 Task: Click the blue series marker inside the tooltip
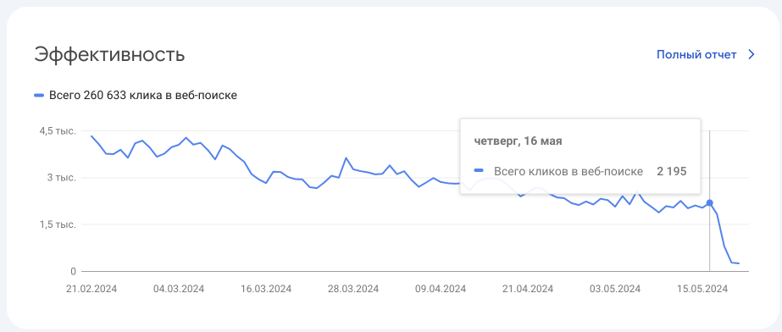point(479,171)
